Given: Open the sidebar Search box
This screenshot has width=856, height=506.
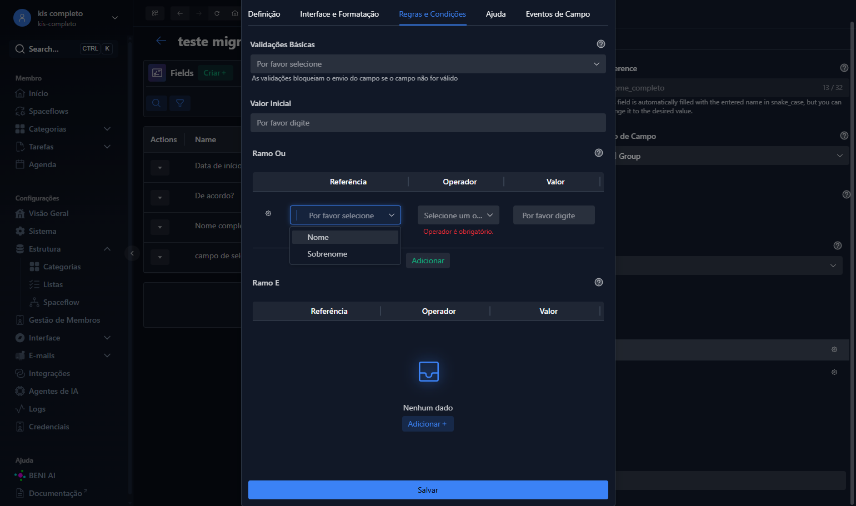Looking at the screenshot, I should 64,49.
